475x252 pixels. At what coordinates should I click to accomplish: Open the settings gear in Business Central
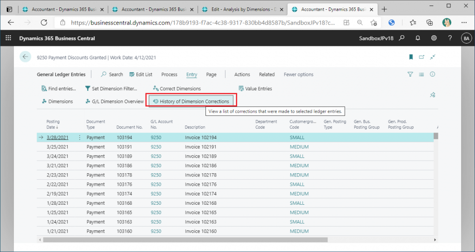pyautogui.click(x=434, y=38)
